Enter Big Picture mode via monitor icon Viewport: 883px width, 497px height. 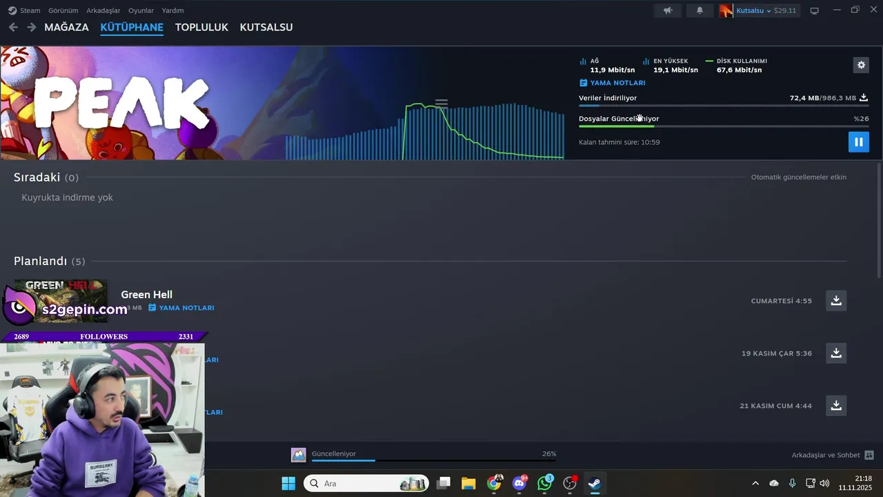814,10
